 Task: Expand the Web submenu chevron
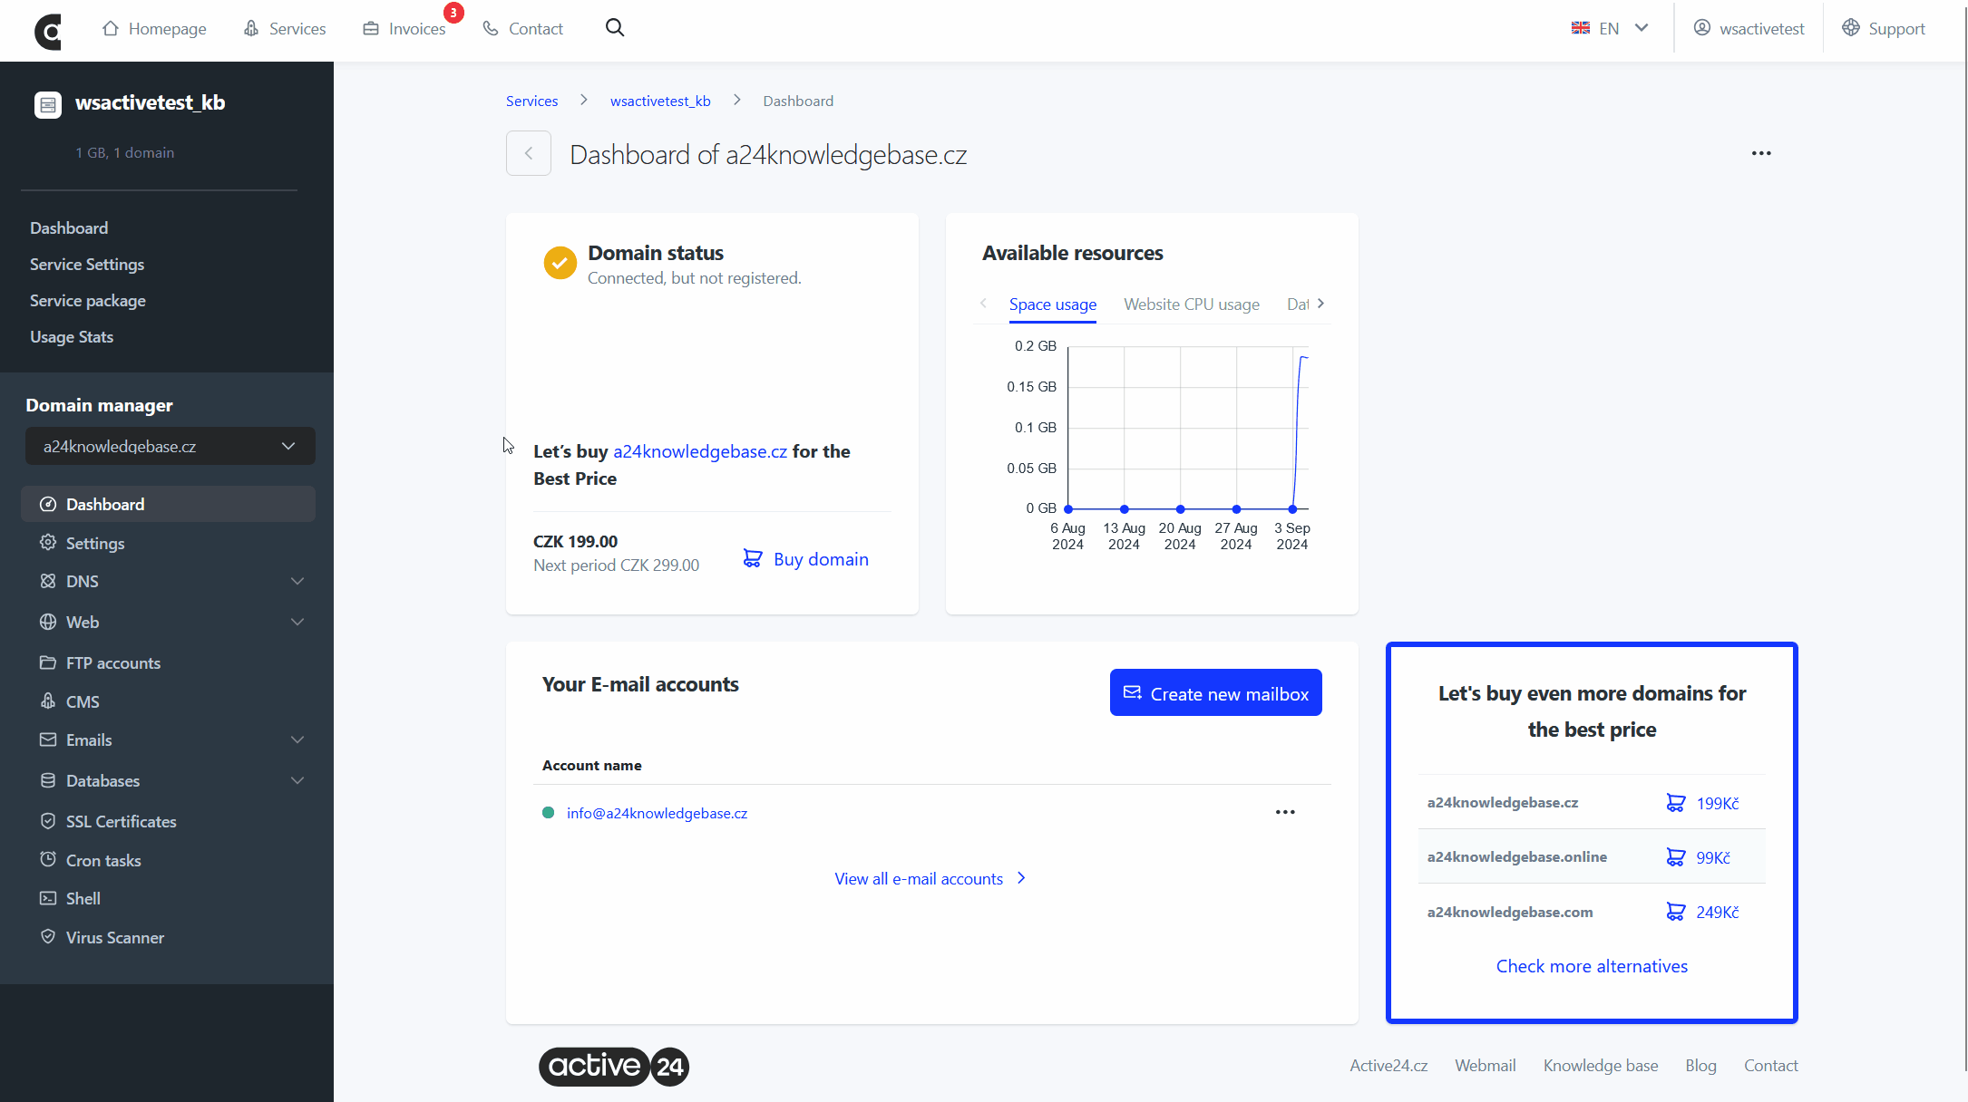(297, 622)
